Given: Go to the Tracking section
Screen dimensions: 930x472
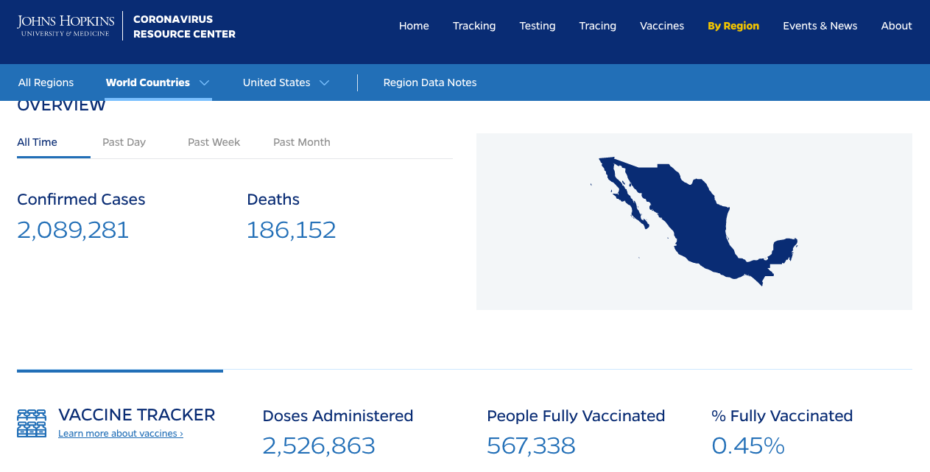Looking at the screenshot, I should point(474,26).
